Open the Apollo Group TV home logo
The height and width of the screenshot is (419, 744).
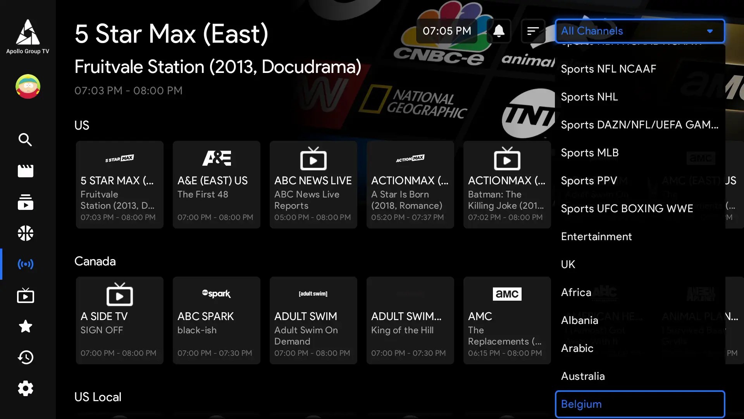[28, 36]
